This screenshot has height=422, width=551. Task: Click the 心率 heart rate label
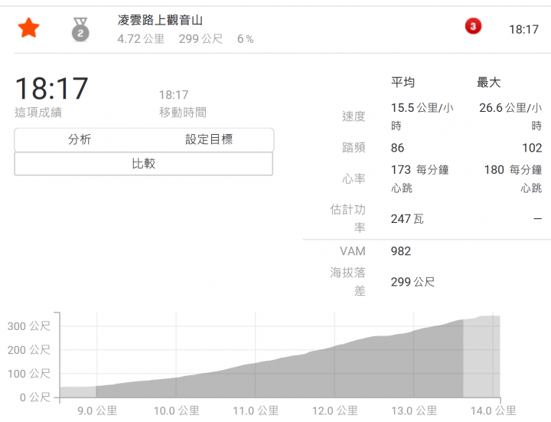tap(354, 178)
